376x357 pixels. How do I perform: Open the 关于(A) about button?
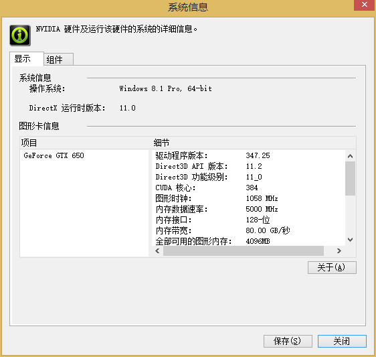(x=332, y=267)
